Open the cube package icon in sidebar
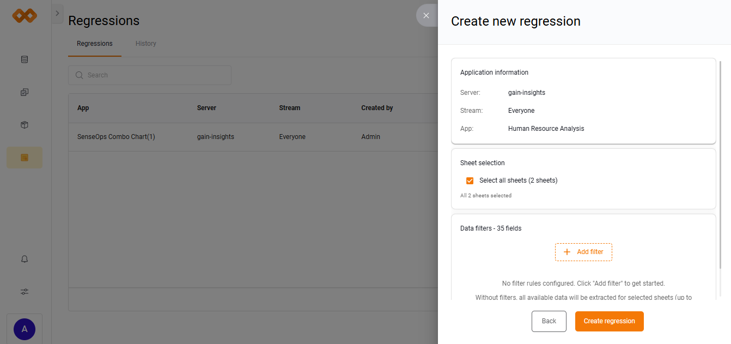Screen dimensions: 731x344 pos(25,125)
